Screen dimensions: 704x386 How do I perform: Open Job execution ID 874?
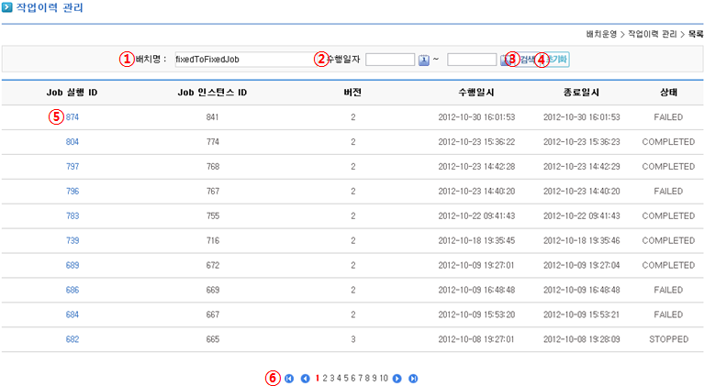tap(73, 117)
